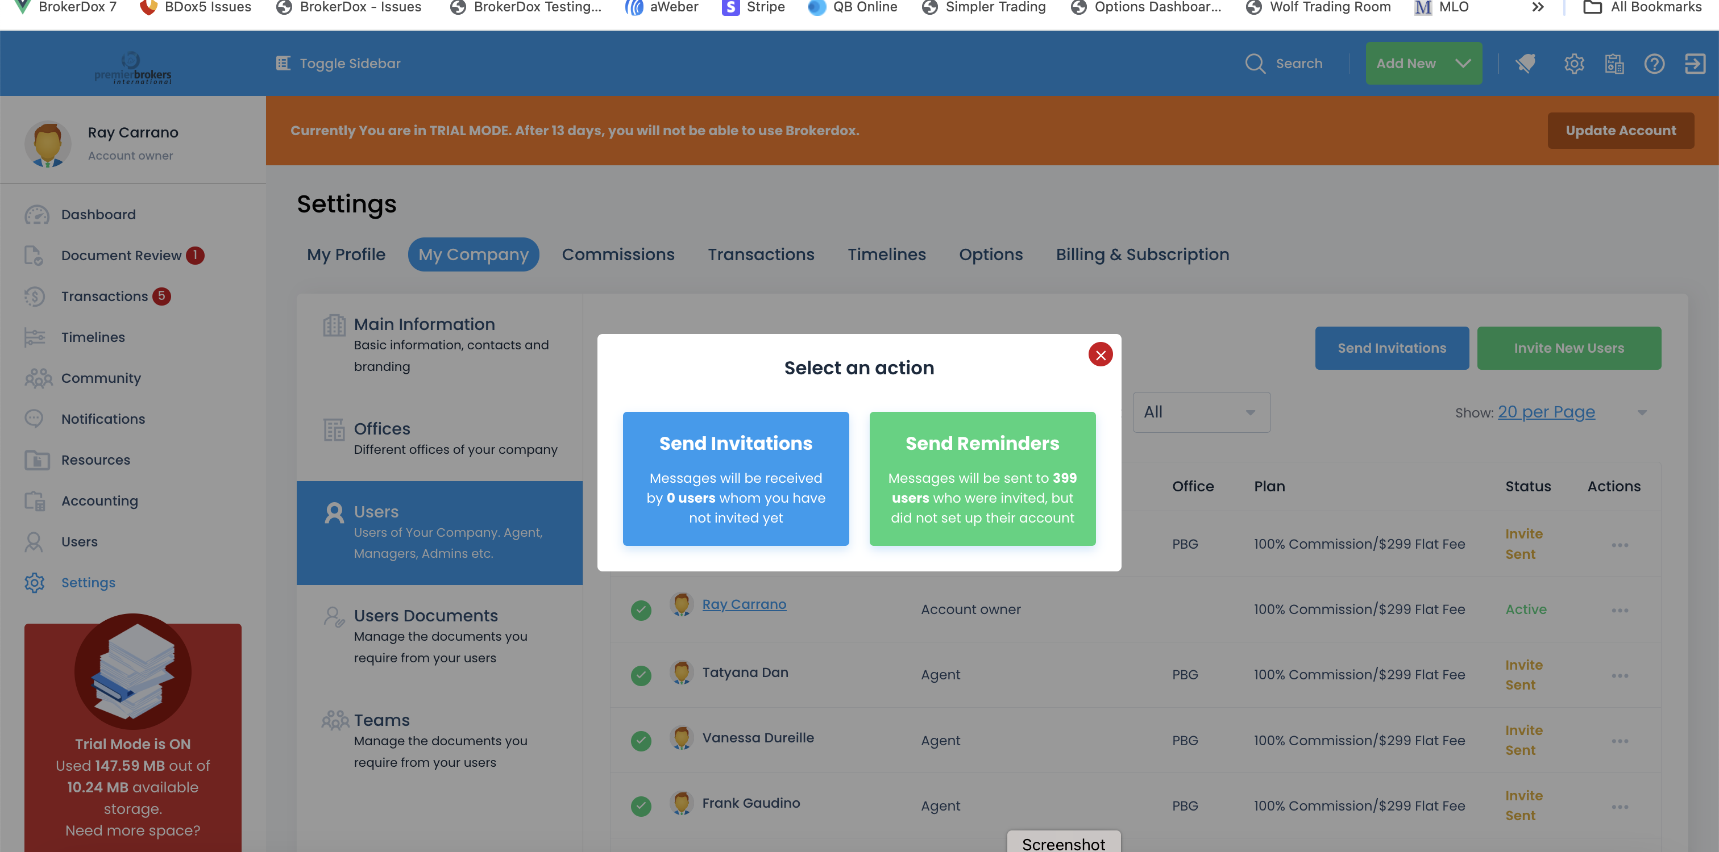The height and width of the screenshot is (852, 1719).
Task: Open Timelines in the sidebar
Action: pyautogui.click(x=93, y=337)
